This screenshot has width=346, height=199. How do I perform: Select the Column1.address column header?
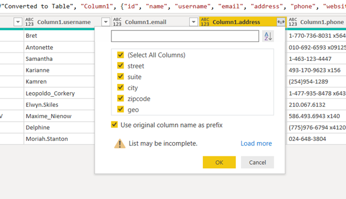(236, 22)
